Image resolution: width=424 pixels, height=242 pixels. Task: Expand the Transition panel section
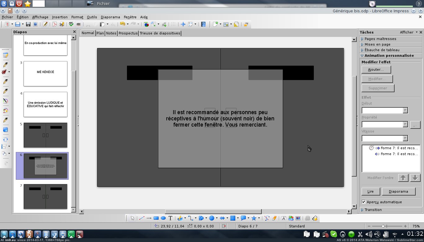coord(373,210)
